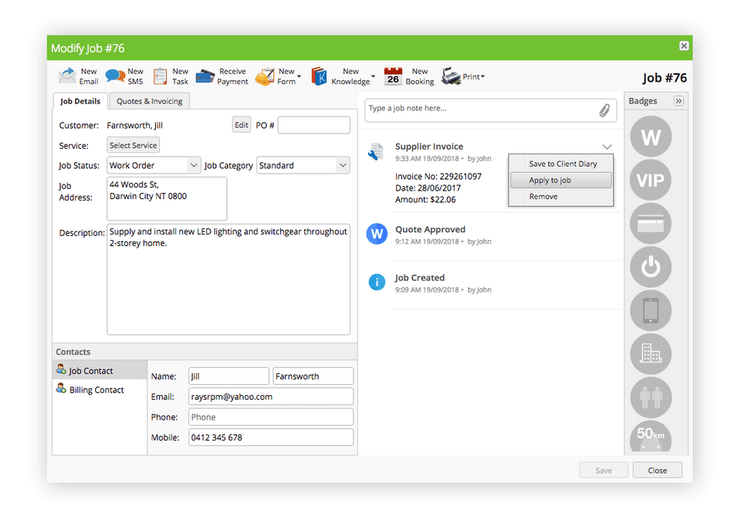The width and height of the screenshot is (741, 520).
Task: Choose Save to Client Diary
Action: click(563, 164)
